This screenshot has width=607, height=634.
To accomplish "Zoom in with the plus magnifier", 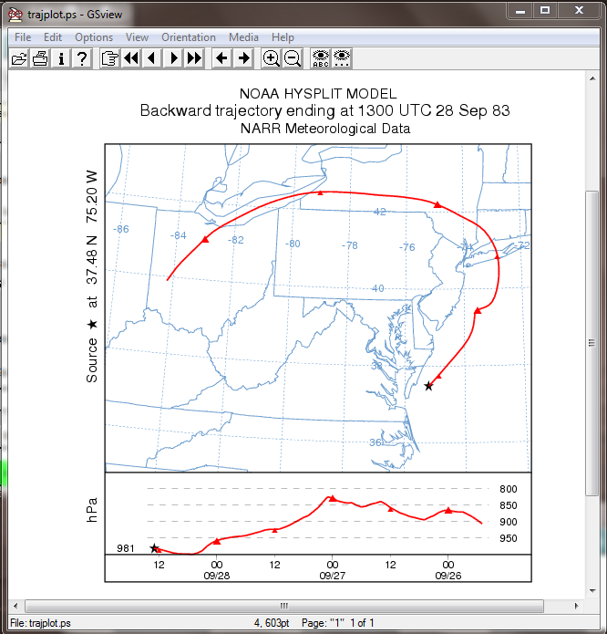I will (x=271, y=58).
